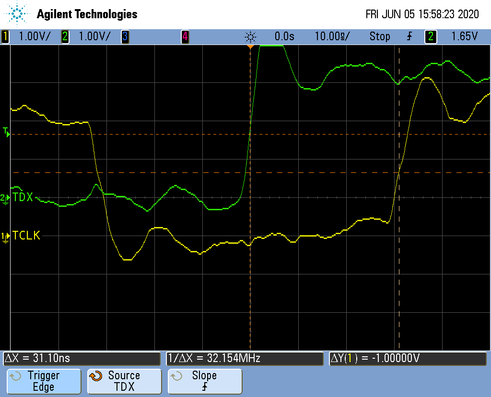Click the Stop run status indicator
This screenshot has width=491, height=397.
[x=379, y=36]
